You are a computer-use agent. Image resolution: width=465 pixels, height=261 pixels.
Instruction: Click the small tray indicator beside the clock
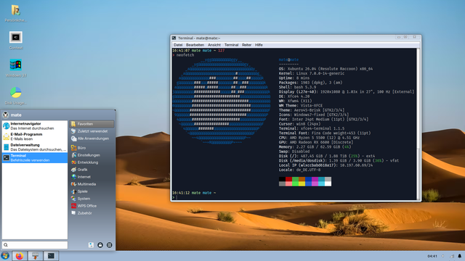442,256
